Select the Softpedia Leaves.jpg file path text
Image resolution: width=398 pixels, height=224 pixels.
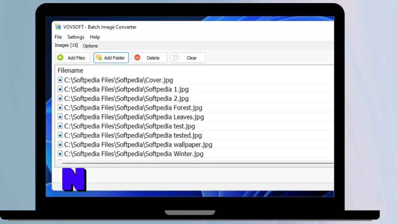click(134, 117)
